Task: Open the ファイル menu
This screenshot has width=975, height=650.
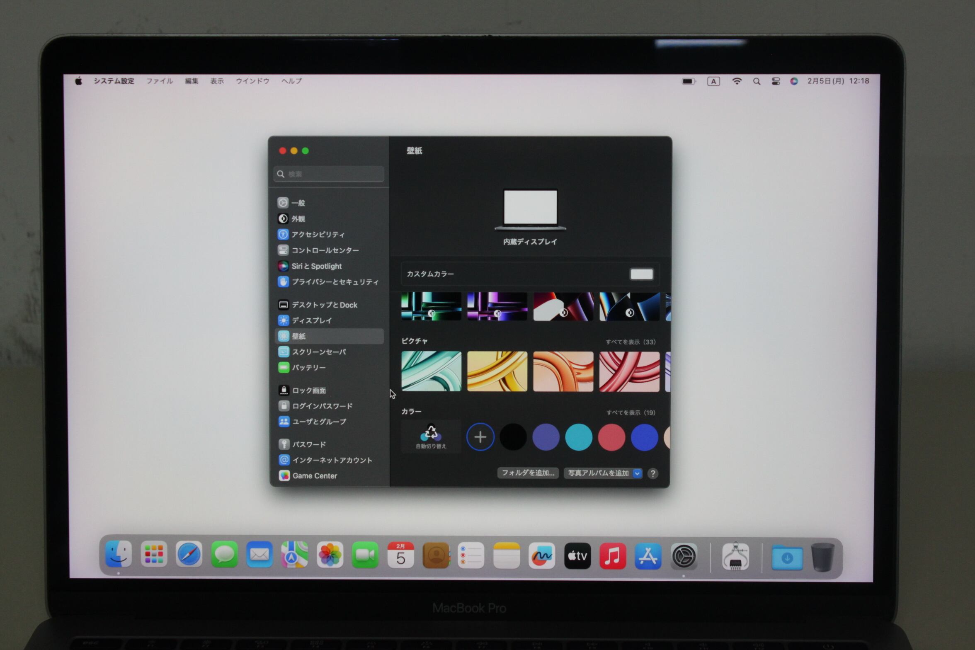Action: (x=159, y=81)
